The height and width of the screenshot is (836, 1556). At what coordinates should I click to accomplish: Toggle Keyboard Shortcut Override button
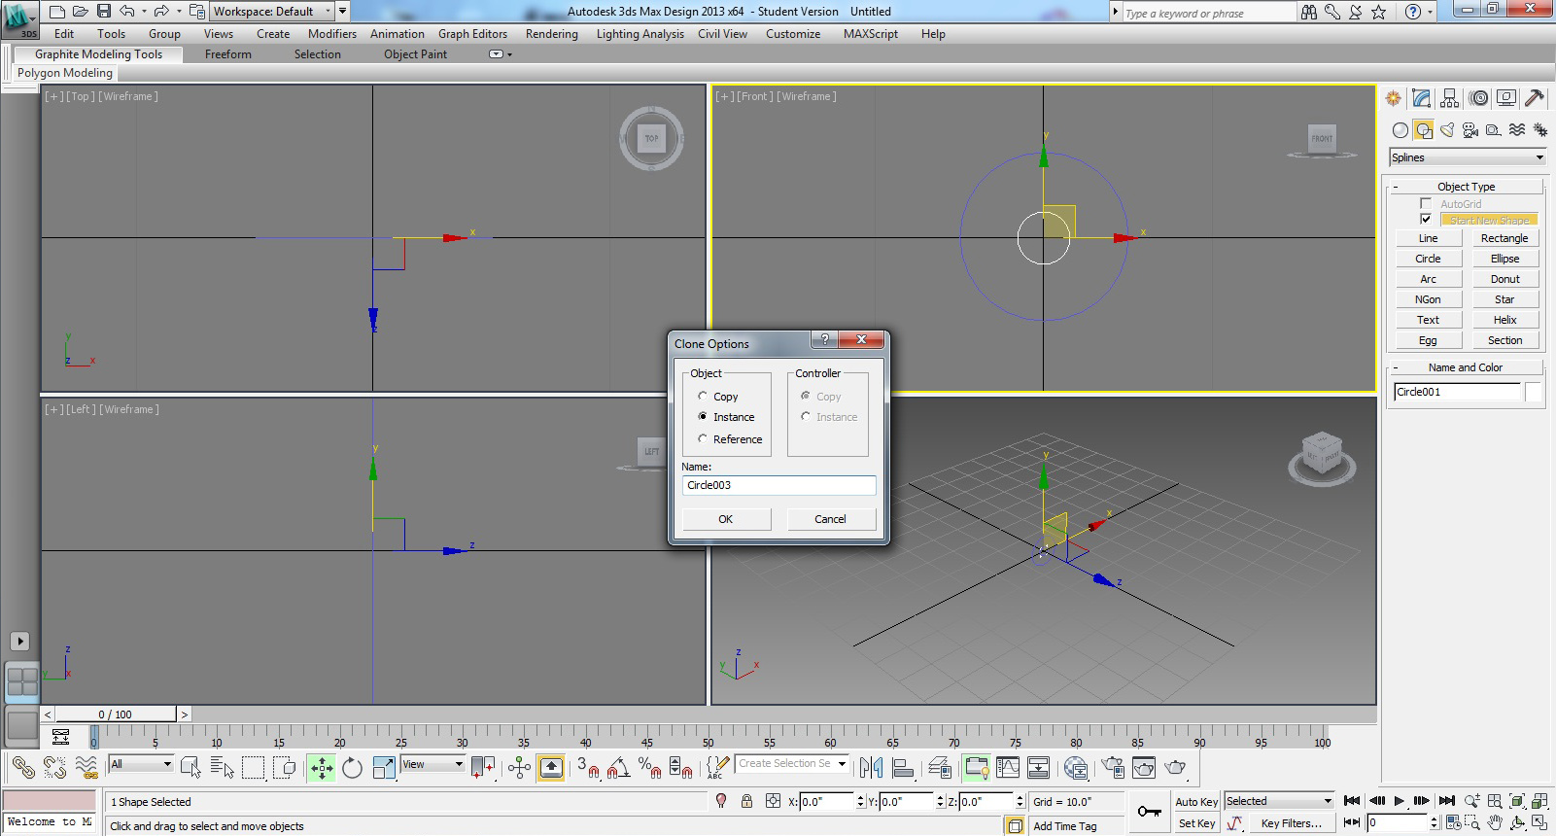click(x=551, y=768)
